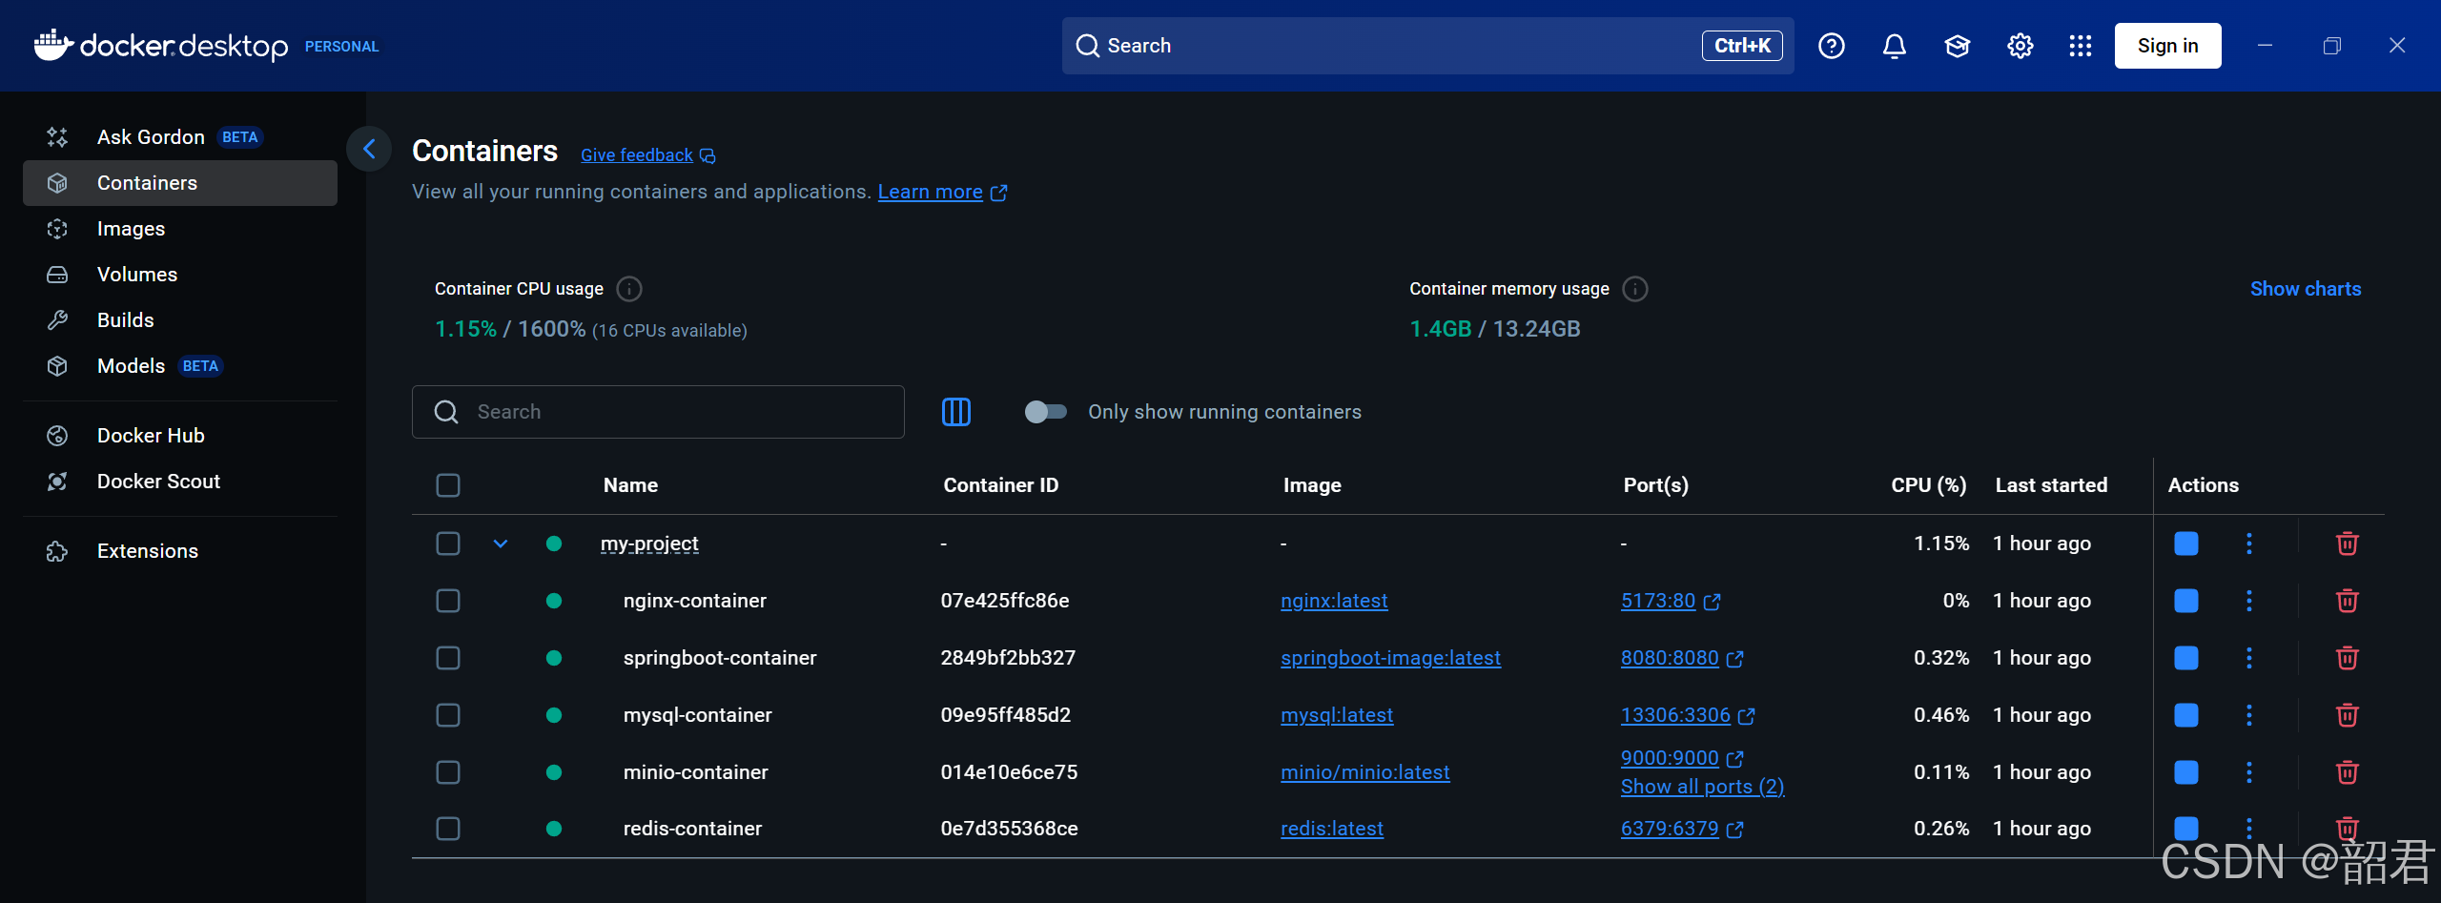Select Containers in sidebar
This screenshot has width=2441, height=903.
click(180, 183)
